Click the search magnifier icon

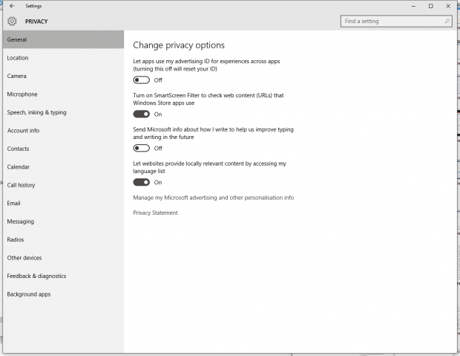[x=447, y=21]
